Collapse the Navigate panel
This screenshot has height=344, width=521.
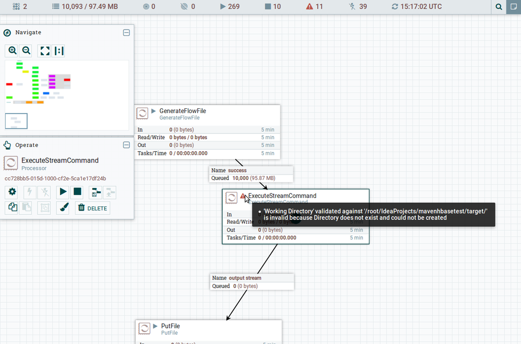(126, 32)
